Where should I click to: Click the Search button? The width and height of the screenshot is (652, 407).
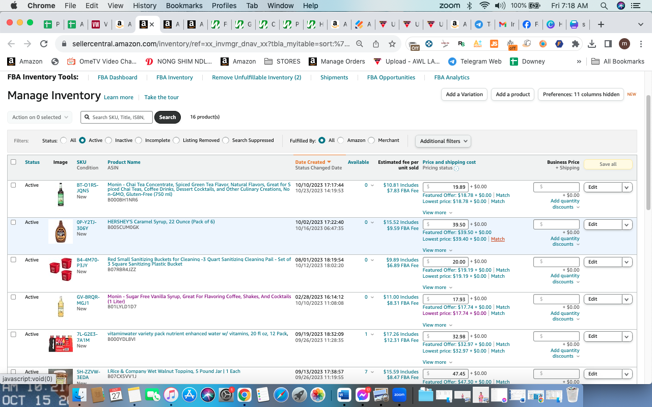[168, 117]
